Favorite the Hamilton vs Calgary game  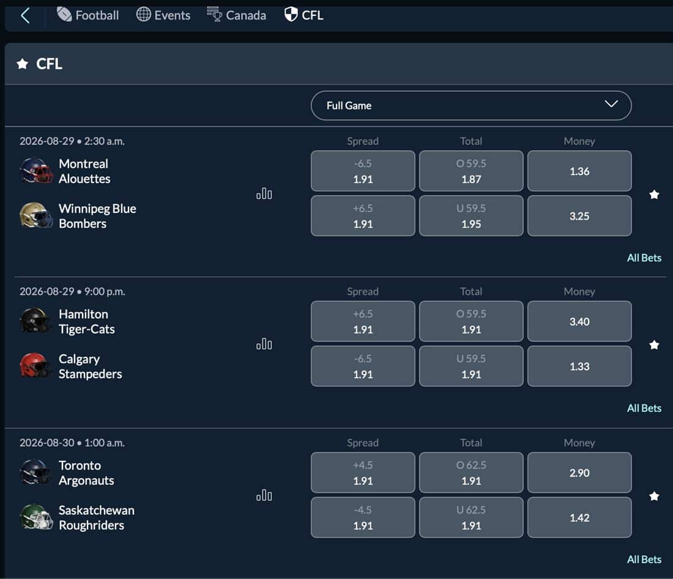654,345
